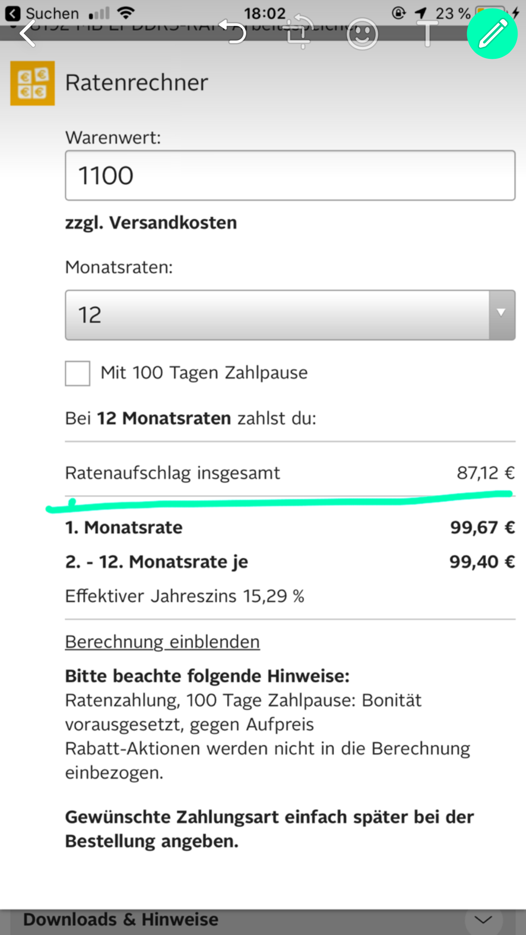Screen dimensions: 526x935
Task: Enable Mit 100 Tagen Zahlpause
Action: [78, 373]
